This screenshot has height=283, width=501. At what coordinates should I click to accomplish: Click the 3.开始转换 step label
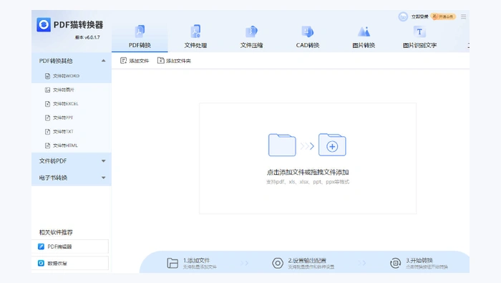click(x=419, y=260)
